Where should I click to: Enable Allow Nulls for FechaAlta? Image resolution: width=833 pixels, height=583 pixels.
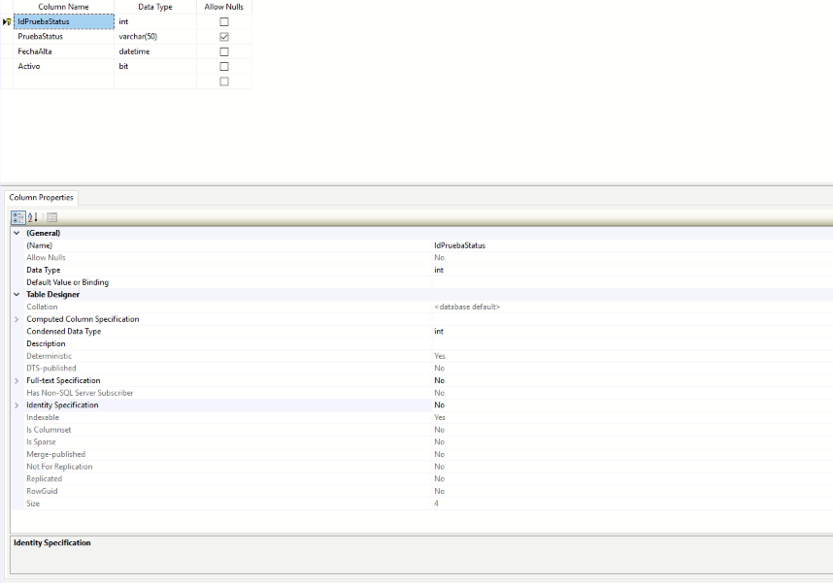click(224, 51)
